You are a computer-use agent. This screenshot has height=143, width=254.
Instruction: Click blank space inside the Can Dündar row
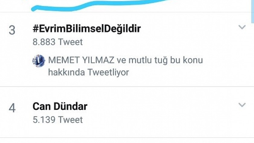point(162,113)
